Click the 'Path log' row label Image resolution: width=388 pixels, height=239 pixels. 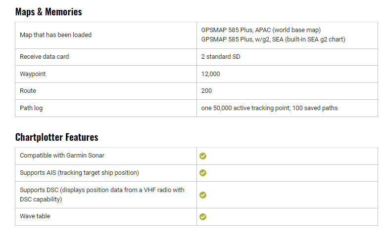[31, 108]
